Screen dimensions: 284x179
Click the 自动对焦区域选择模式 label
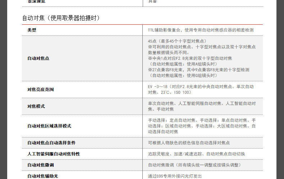click(x=49, y=126)
